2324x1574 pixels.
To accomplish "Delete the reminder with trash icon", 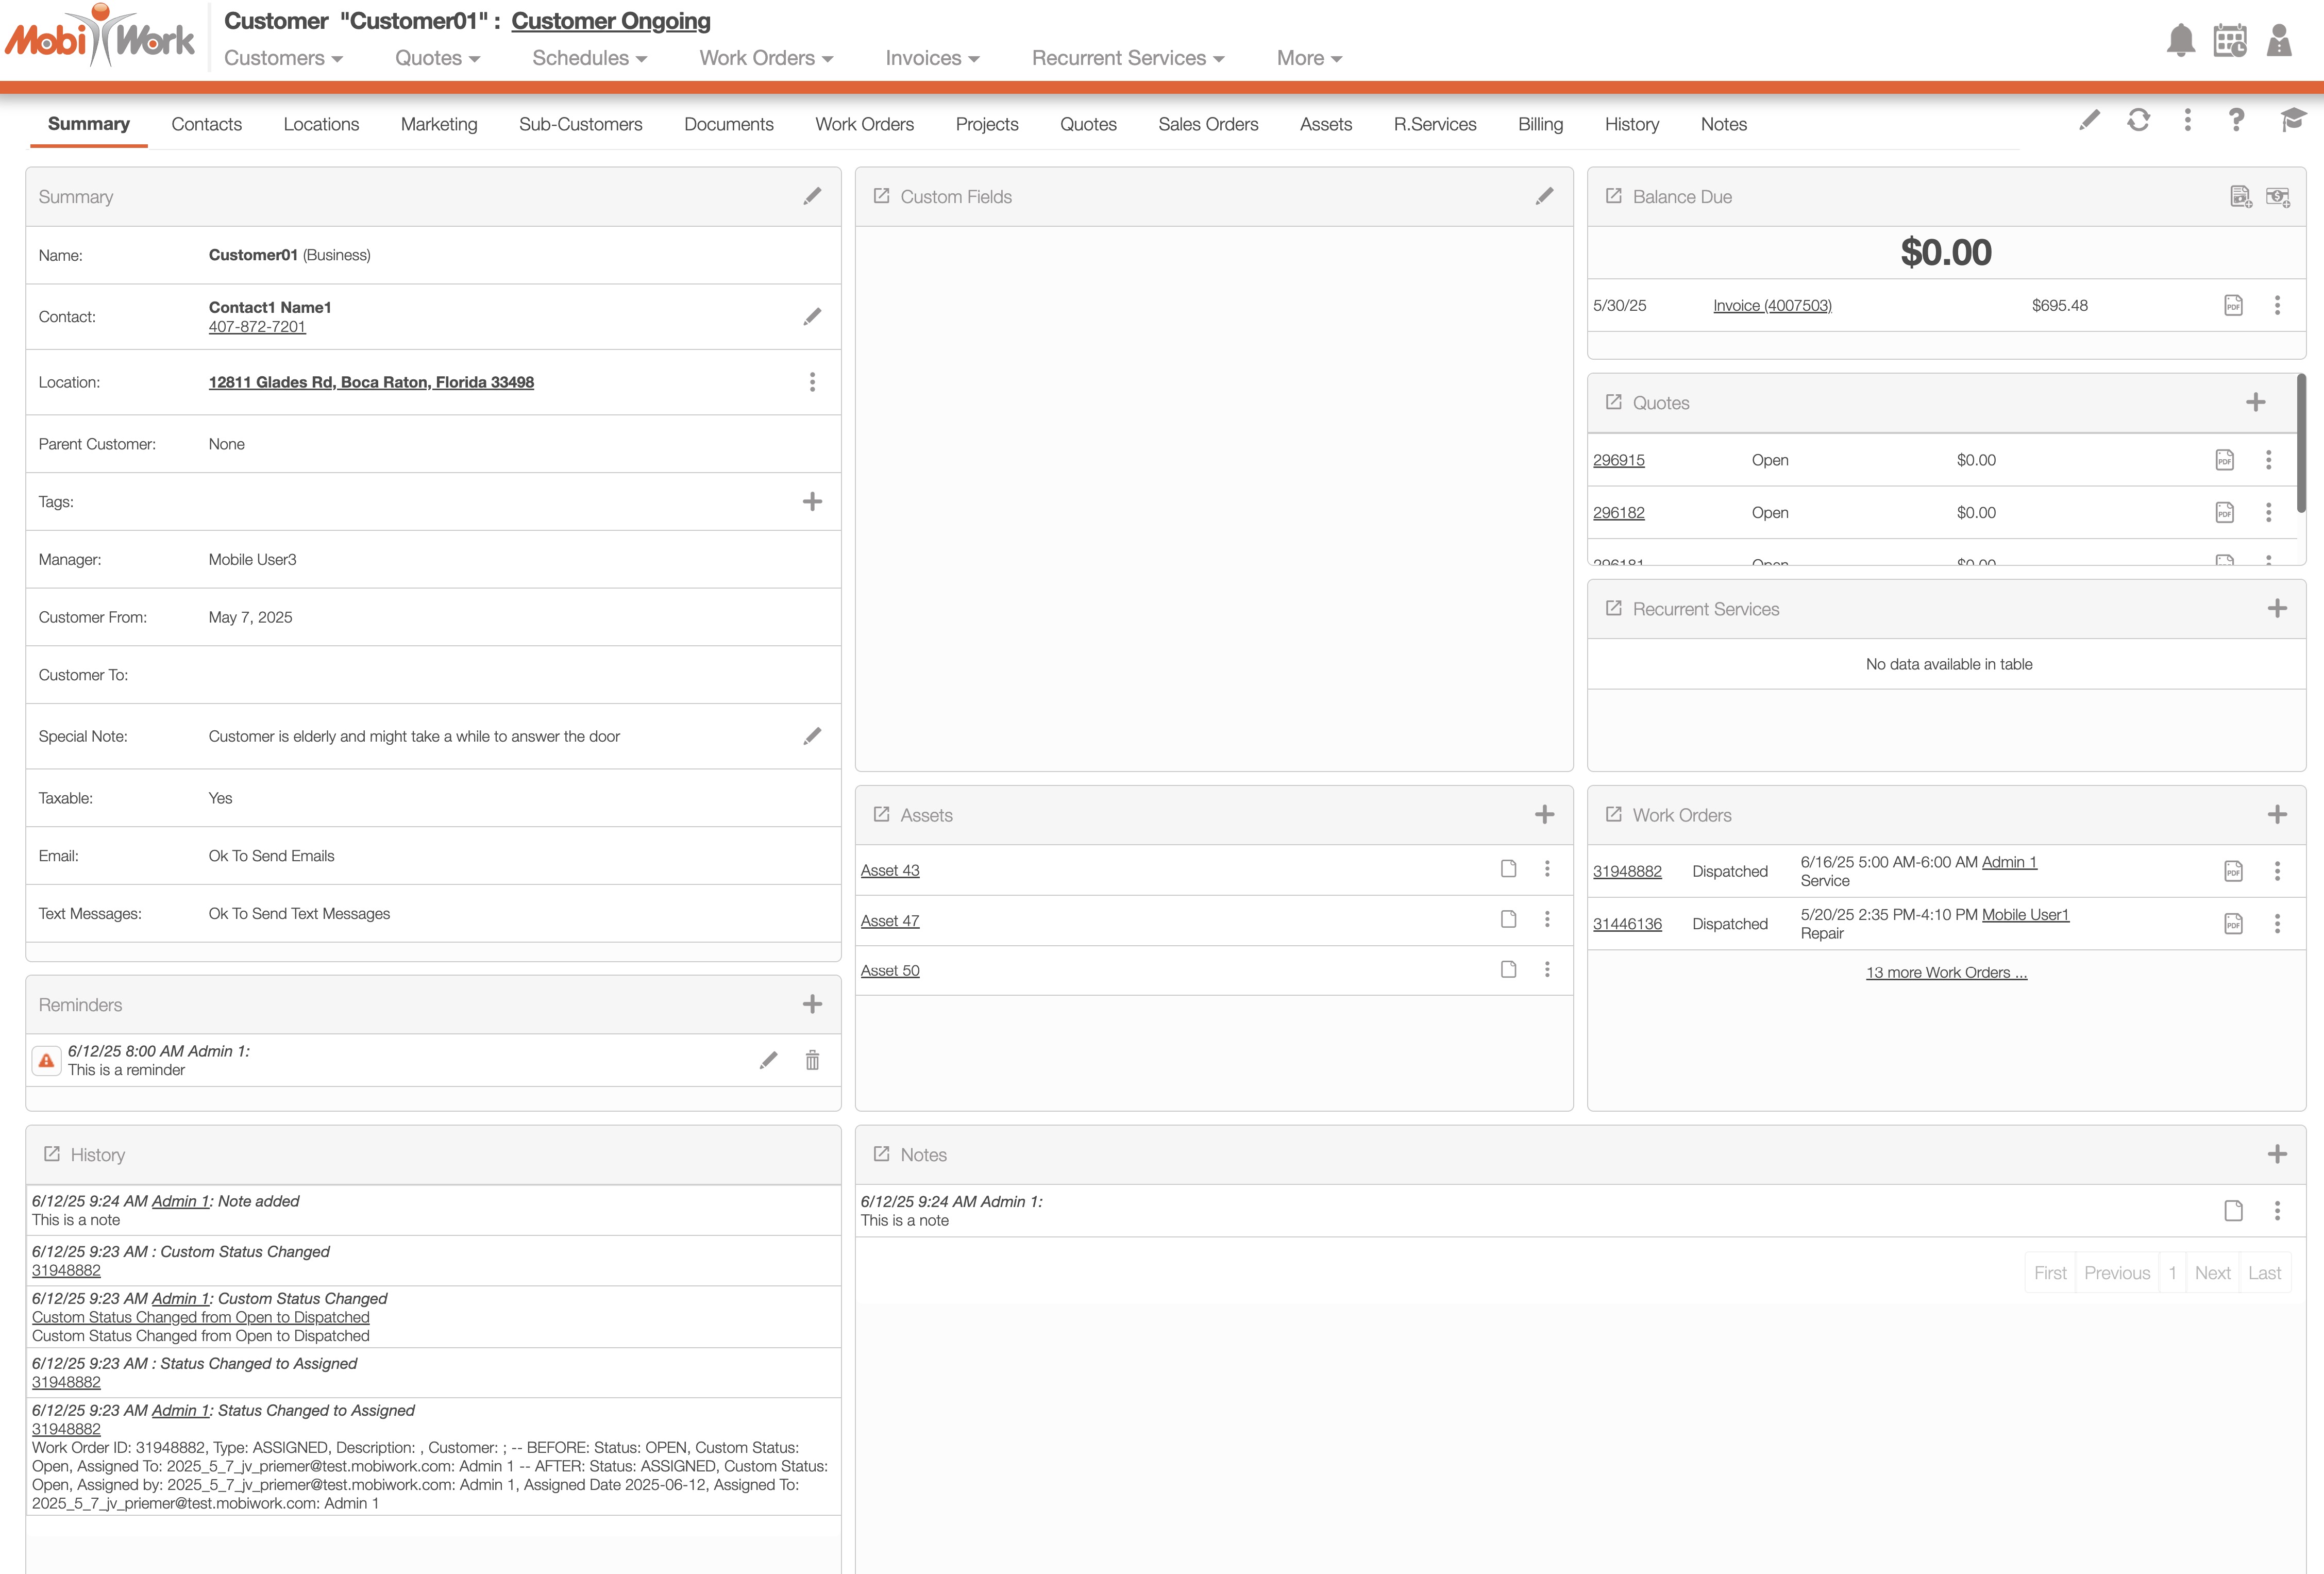I will 812,1060.
